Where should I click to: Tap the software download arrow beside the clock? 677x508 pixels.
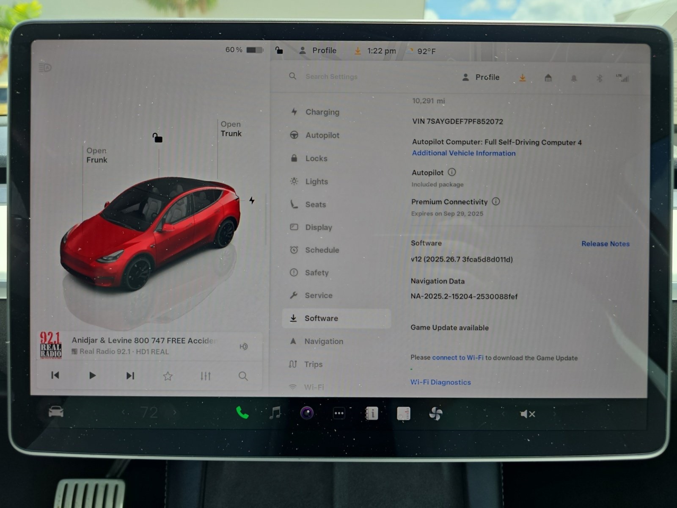[358, 51]
